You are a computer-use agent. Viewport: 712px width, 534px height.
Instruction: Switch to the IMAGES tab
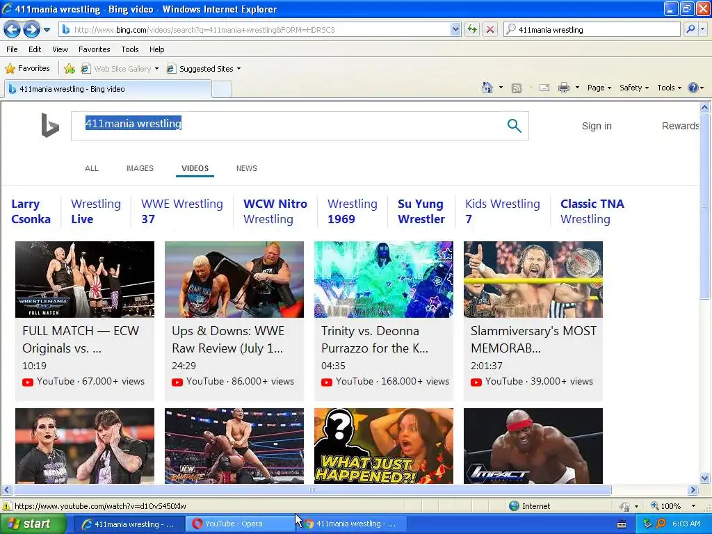140,168
